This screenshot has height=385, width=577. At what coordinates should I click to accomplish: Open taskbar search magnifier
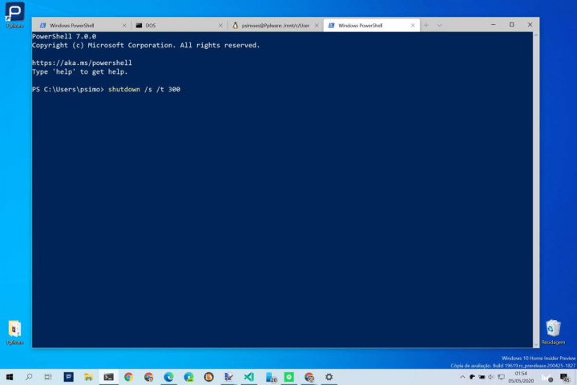[29, 377]
